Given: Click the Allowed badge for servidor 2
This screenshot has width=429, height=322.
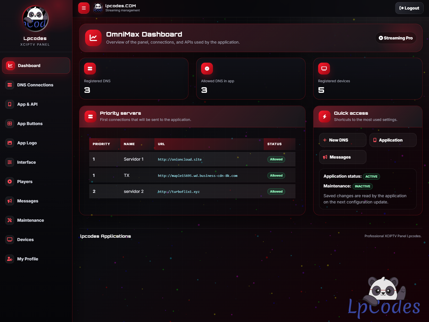Looking at the screenshot, I should (276, 192).
